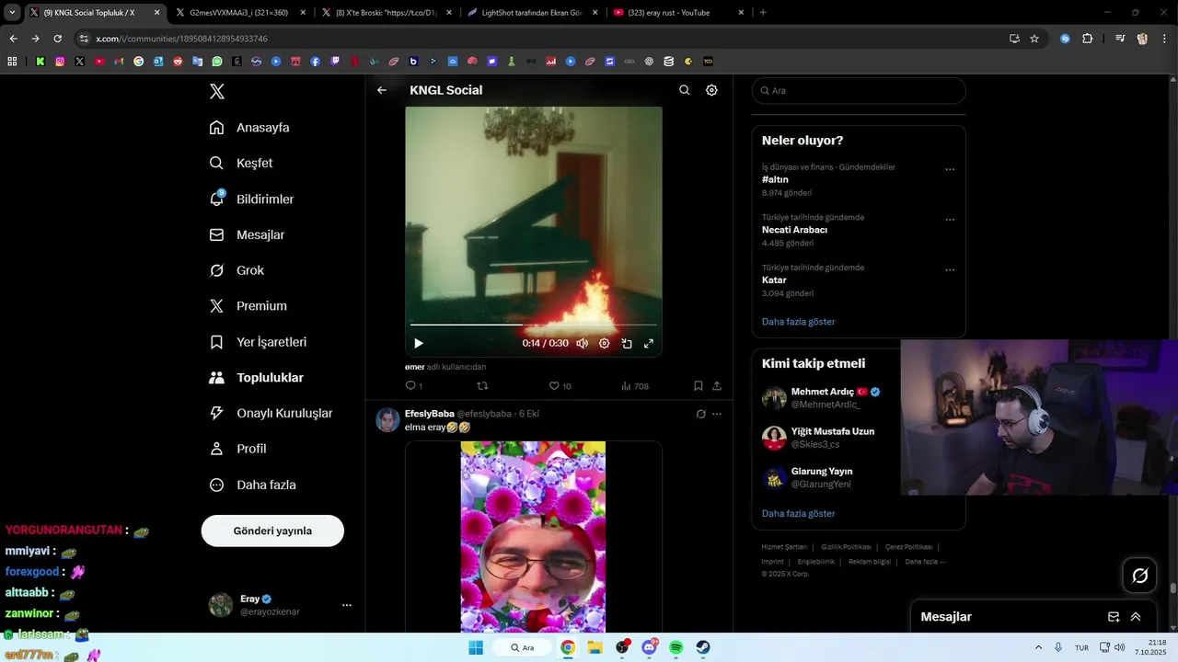Viewport: 1178px width, 662px height.
Task: Open browser extensions puzzle icon
Action: [1088, 39]
